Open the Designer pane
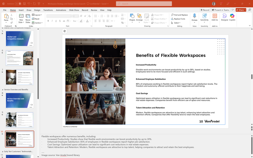The image size is (253, 158). point(224,17)
